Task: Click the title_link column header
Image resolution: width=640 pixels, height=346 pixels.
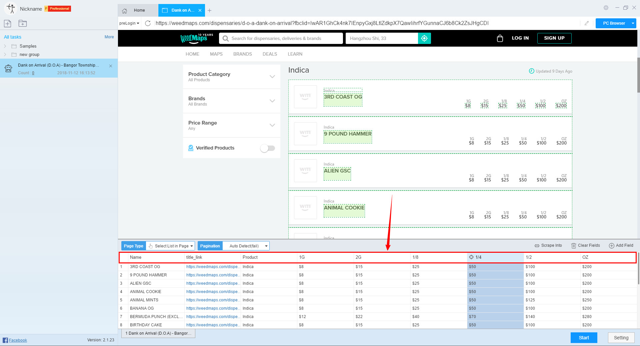Action: [x=212, y=257]
